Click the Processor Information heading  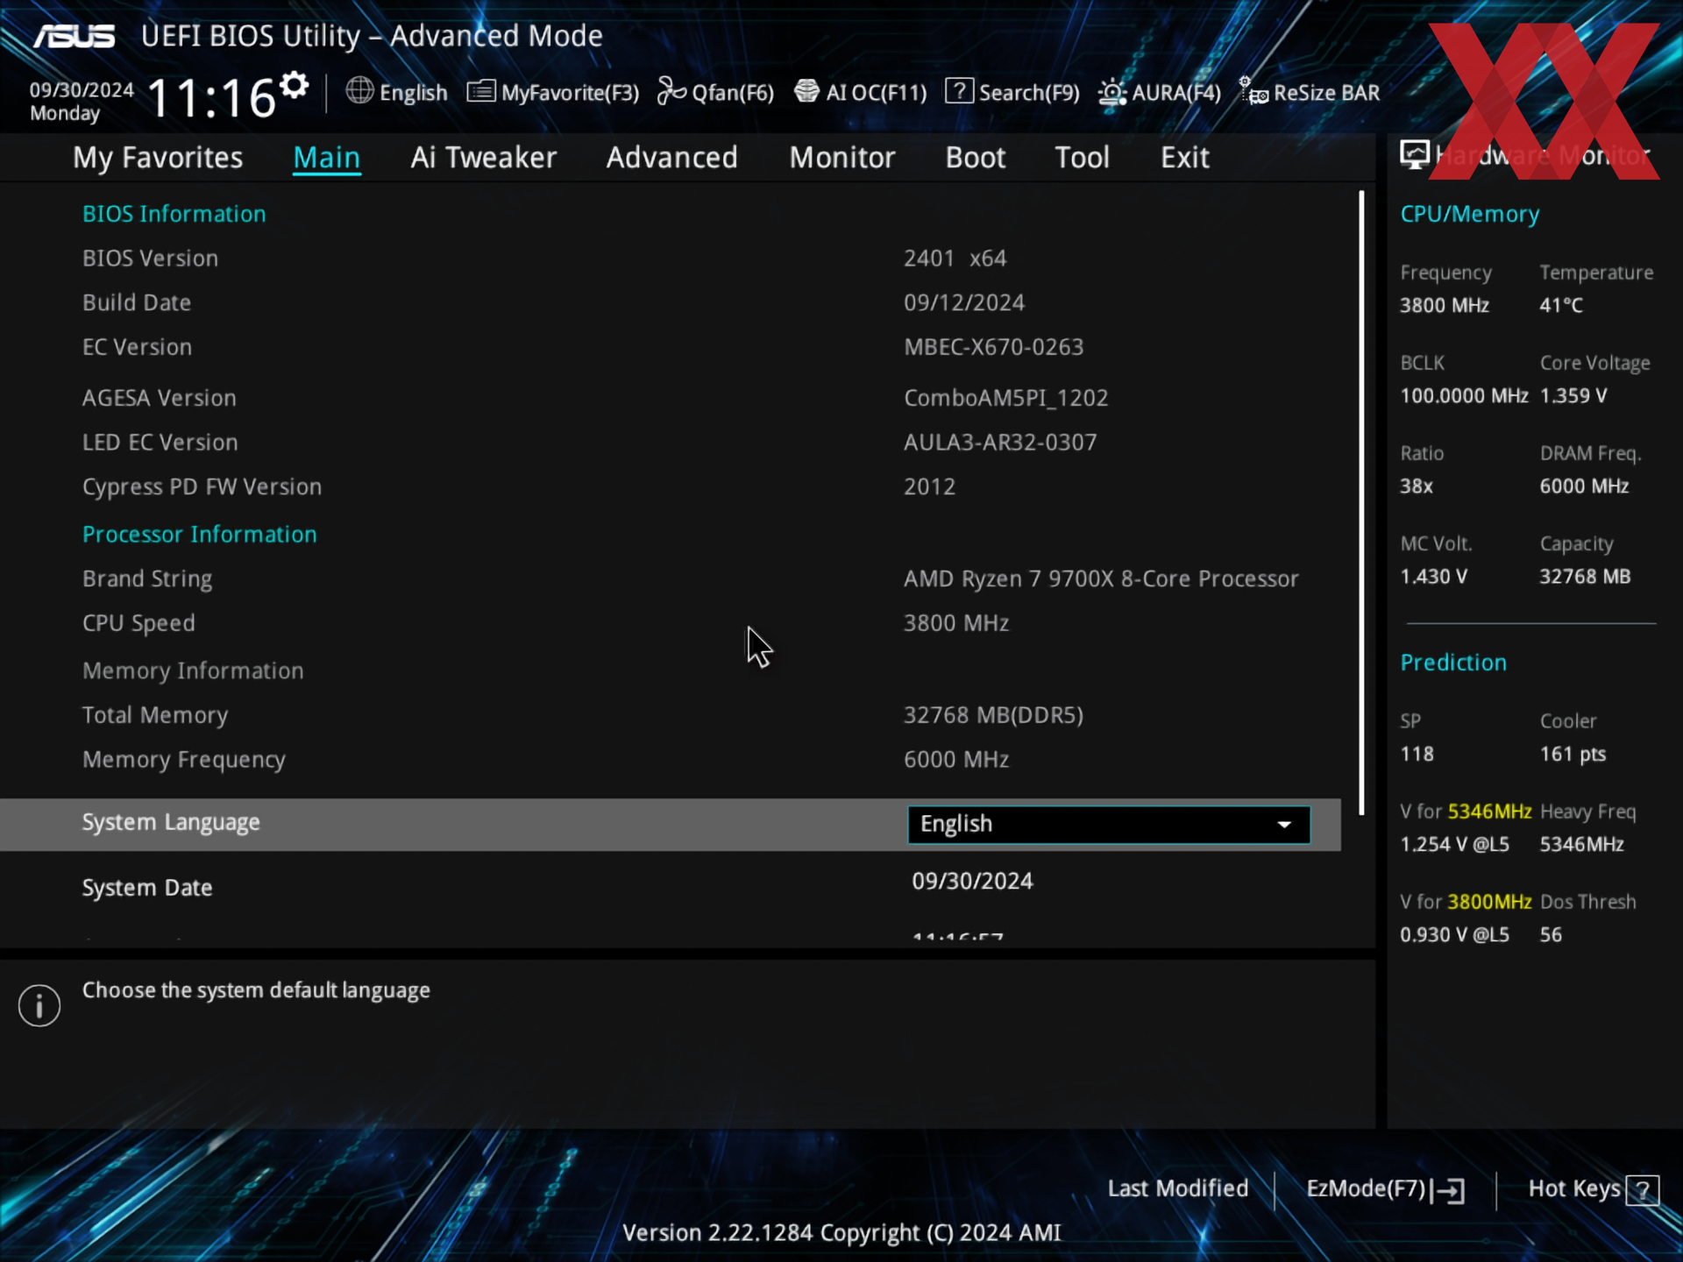click(200, 535)
